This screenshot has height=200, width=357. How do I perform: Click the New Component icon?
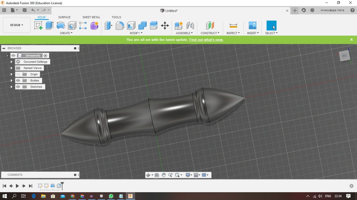click(178, 26)
